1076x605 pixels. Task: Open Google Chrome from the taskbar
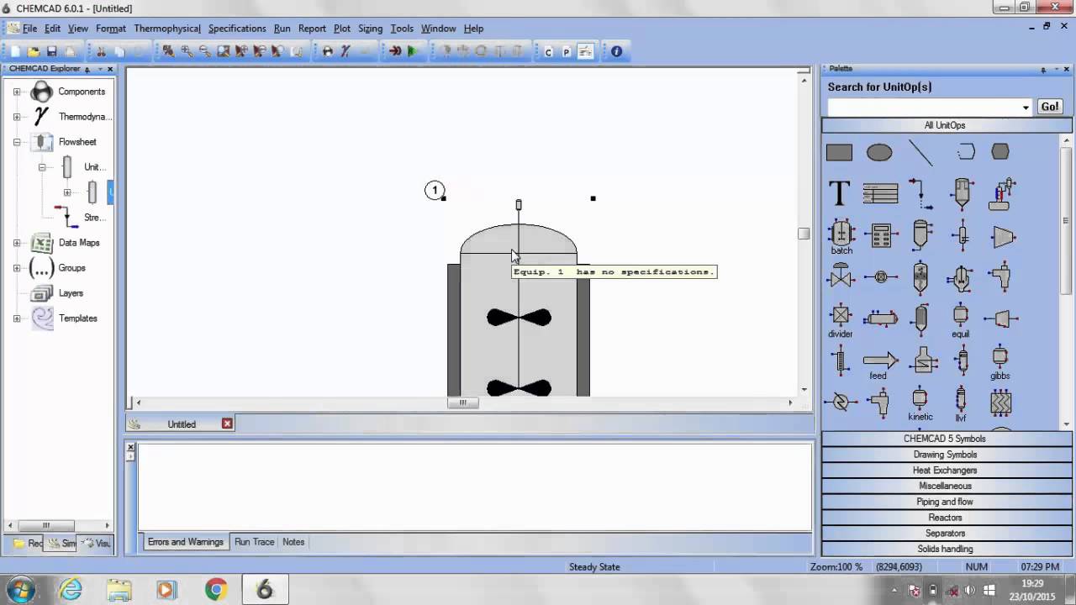216,589
